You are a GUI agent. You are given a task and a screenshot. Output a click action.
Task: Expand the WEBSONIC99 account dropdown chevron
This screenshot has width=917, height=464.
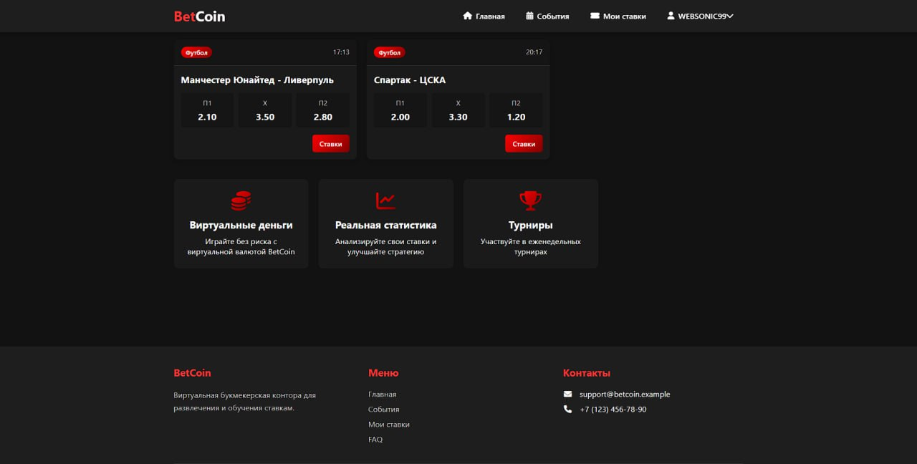coord(730,16)
